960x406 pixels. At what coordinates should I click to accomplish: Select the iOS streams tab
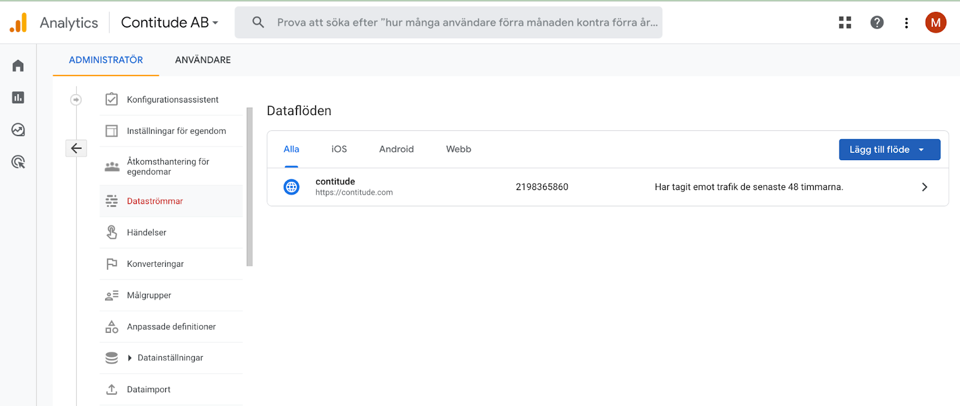point(339,149)
